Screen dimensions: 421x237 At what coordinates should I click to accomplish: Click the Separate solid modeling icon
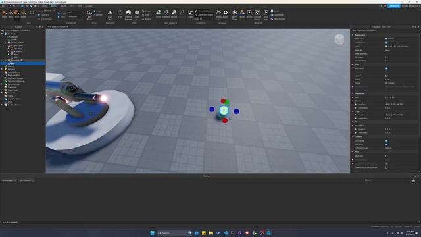pos(182,13)
